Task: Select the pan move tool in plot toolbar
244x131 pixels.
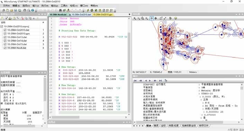Action: coord(156,18)
